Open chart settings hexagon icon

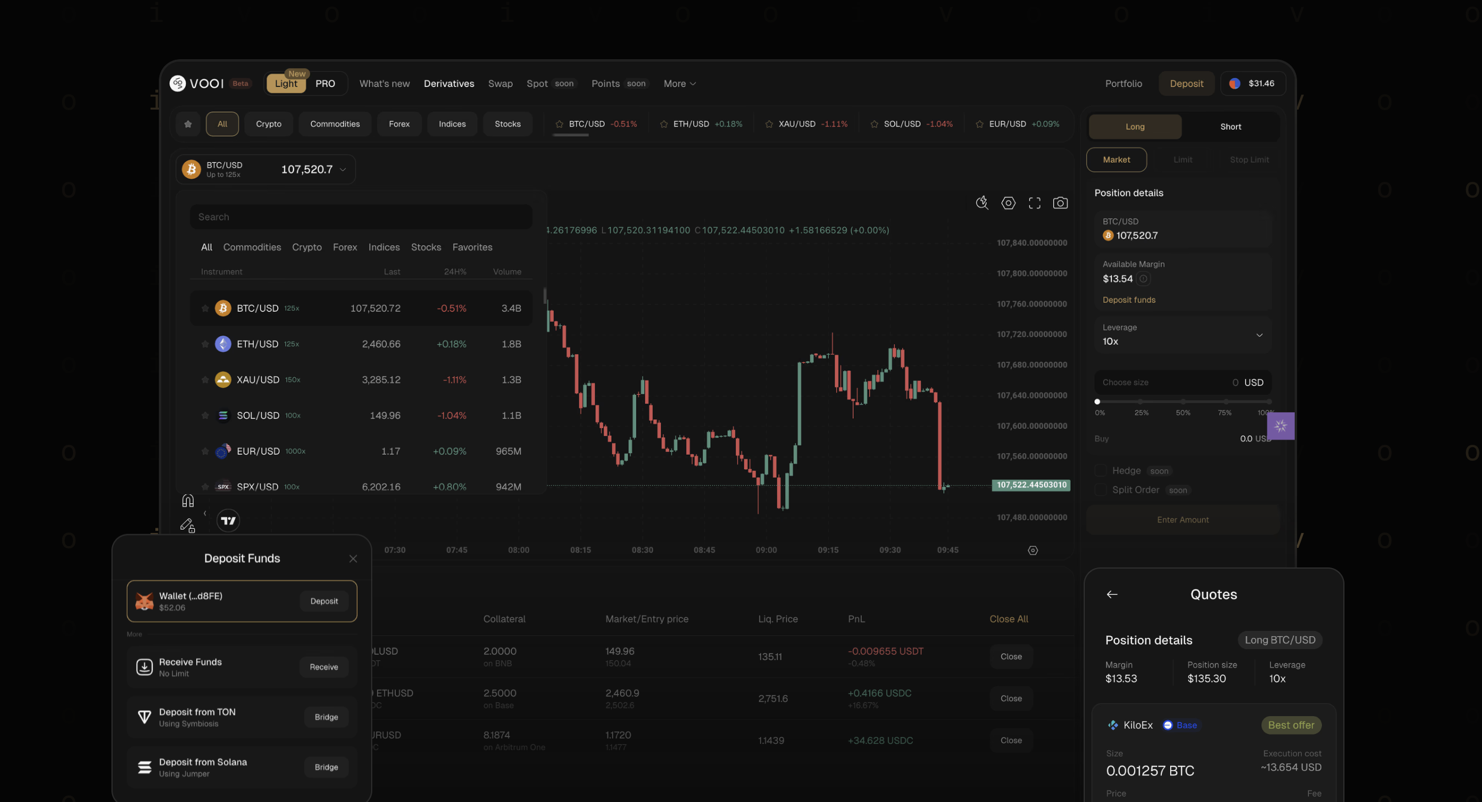click(x=1008, y=203)
